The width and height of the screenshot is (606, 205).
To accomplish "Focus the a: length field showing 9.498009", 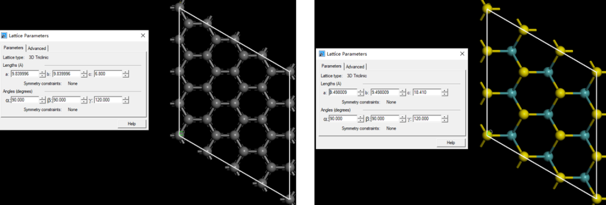I will pyautogui.click(x=343, y=93).
